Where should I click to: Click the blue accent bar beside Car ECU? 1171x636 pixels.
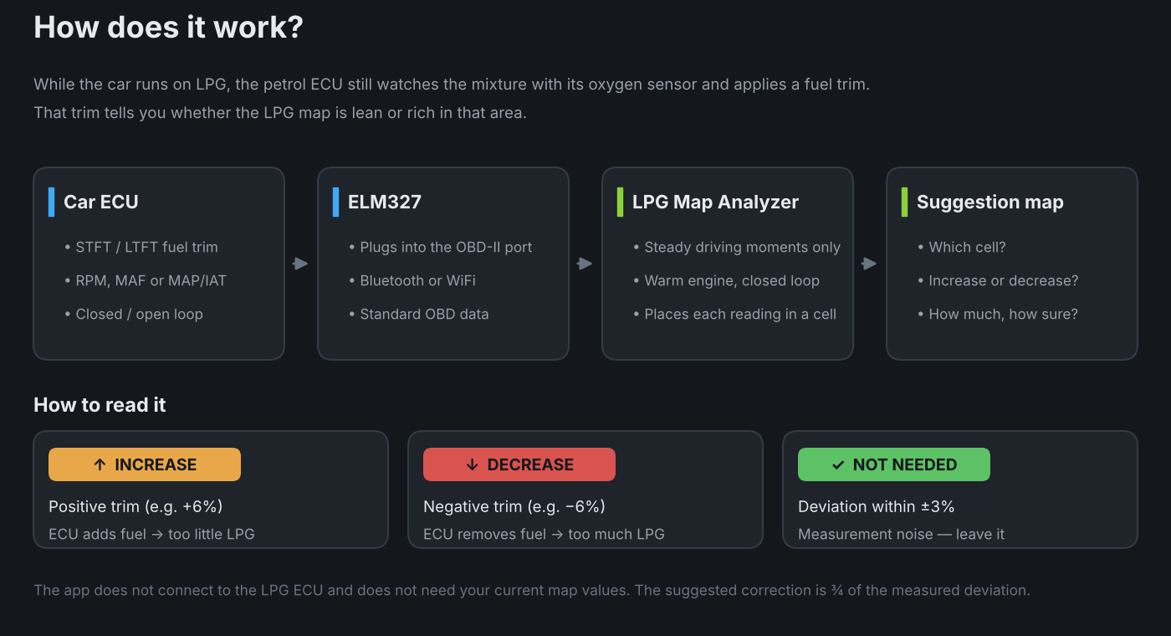point(52,202)
